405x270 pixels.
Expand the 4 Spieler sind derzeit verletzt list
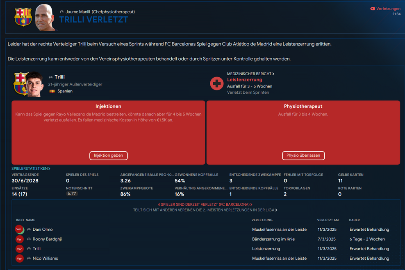click(x=205, y=205)
